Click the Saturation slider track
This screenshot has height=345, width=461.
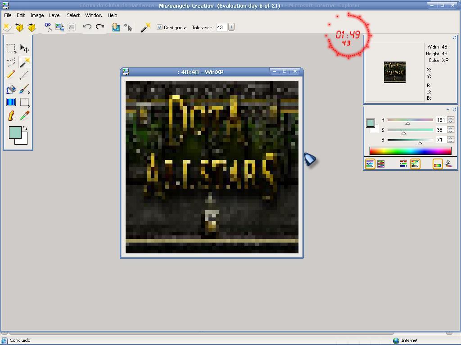click(410, 130)
